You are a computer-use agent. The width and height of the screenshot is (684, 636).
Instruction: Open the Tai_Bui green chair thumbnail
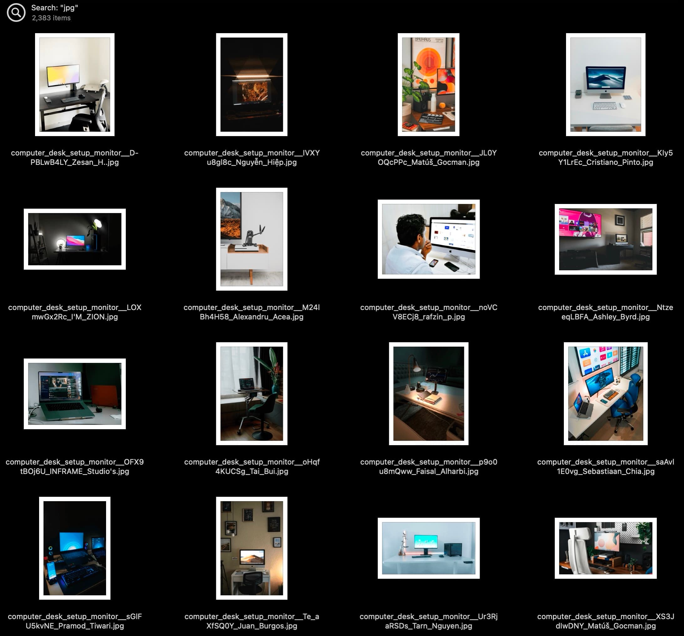click(x=252, y=394)
